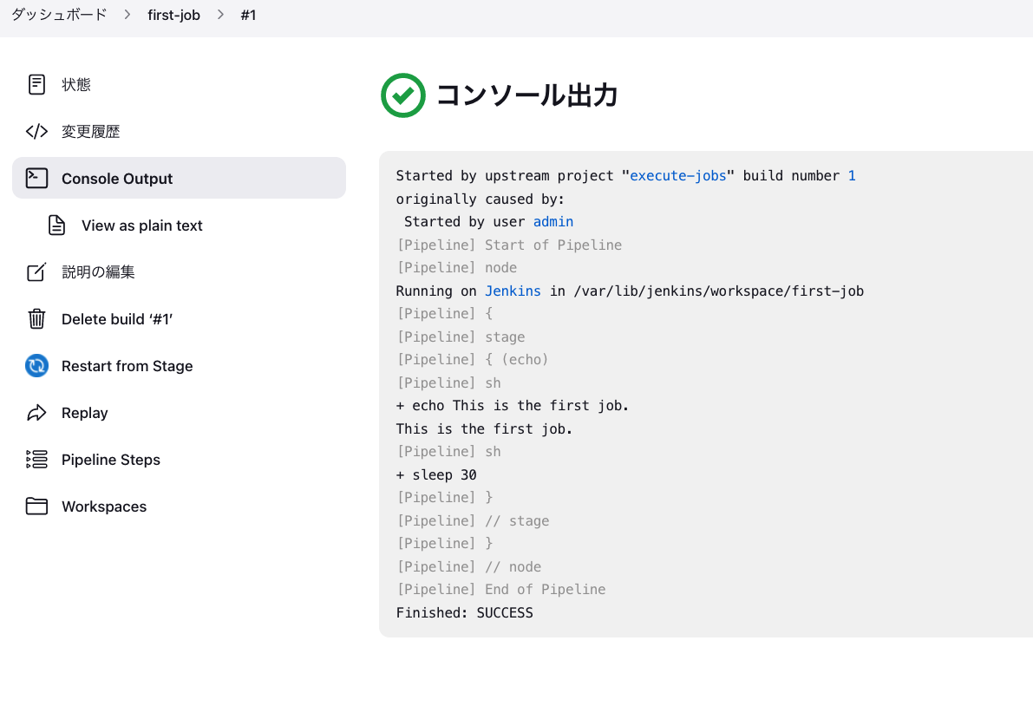Image resolution: width=1033 pixels, height=706 pixels.
Task: Click the green success checkmark badge
Action: 402,95
